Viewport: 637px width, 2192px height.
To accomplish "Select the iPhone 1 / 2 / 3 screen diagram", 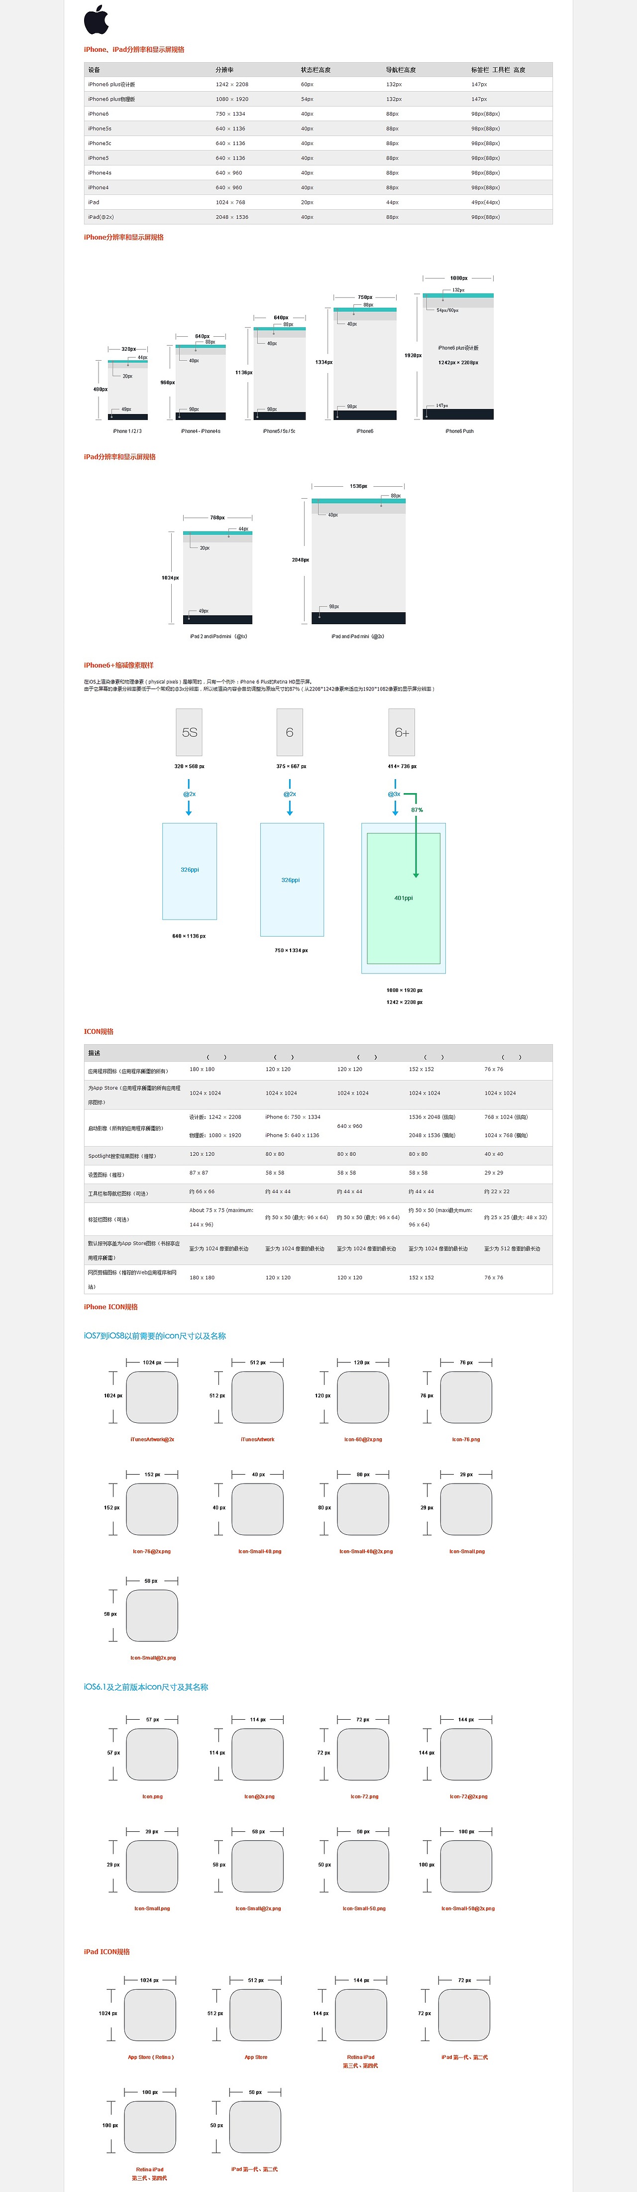I will [127, 390].
